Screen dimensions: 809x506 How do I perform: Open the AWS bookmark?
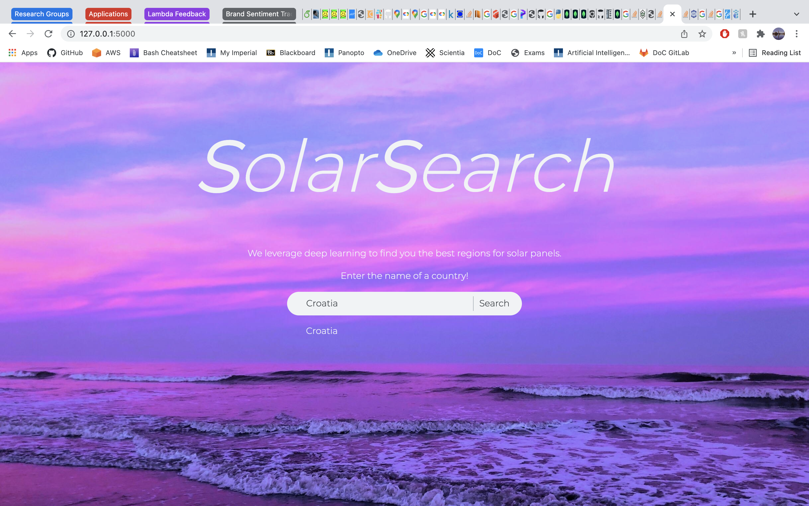tap(106, 53)
